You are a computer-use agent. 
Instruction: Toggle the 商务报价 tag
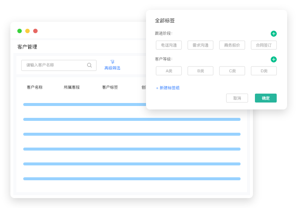click(x=232, y=45)
